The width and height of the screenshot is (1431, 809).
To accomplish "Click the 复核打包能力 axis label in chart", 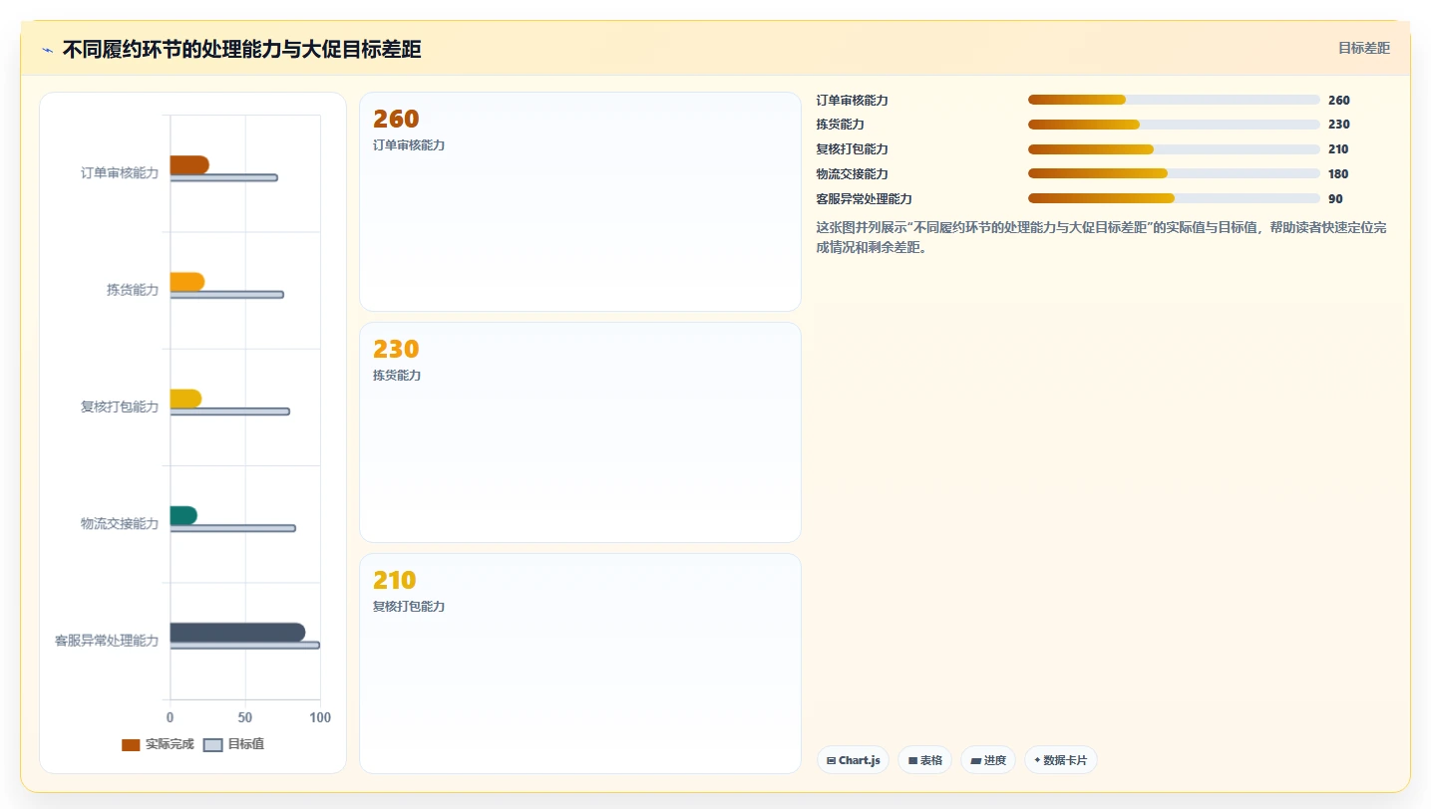I will (x=120, y=406).
